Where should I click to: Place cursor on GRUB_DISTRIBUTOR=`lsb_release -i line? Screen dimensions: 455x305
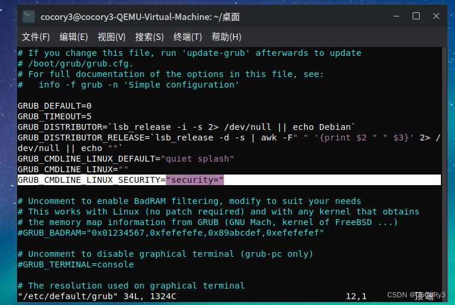coord(186,127)
